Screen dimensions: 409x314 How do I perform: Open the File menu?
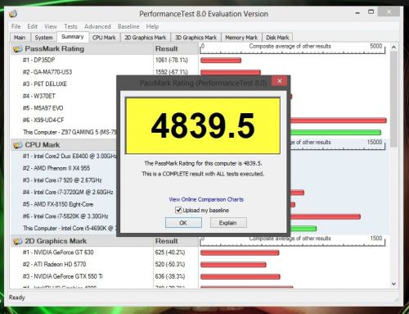point(16,26)
